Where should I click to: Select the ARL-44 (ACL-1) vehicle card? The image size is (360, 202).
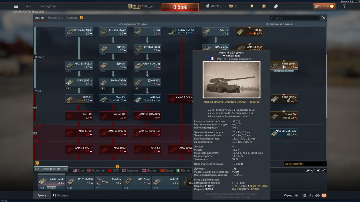[147, 65]
